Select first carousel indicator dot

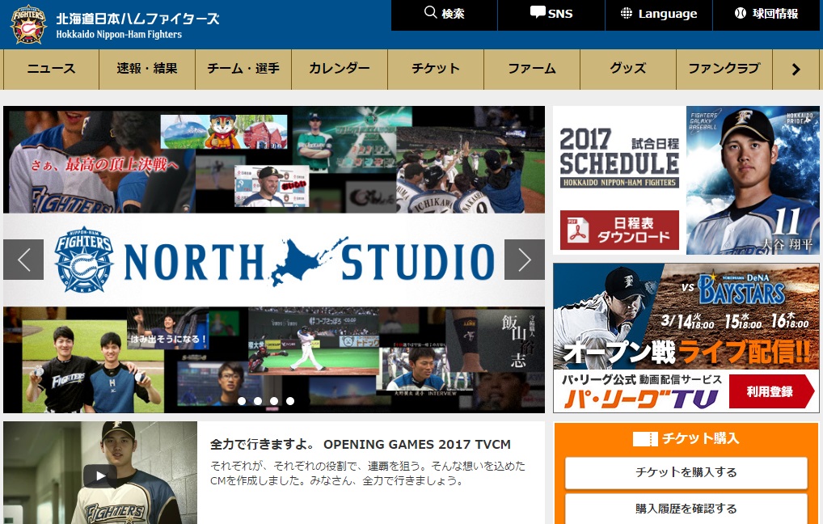click(242, 401)
